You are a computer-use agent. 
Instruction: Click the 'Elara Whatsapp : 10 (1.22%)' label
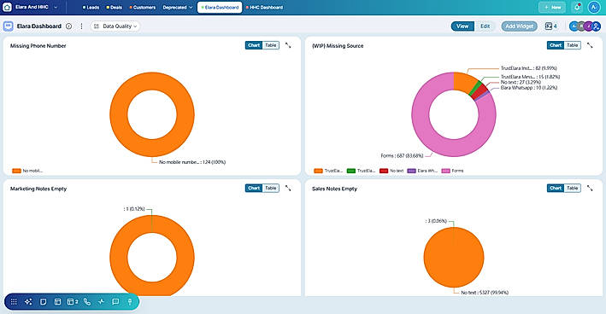click(x=529, y=88)
